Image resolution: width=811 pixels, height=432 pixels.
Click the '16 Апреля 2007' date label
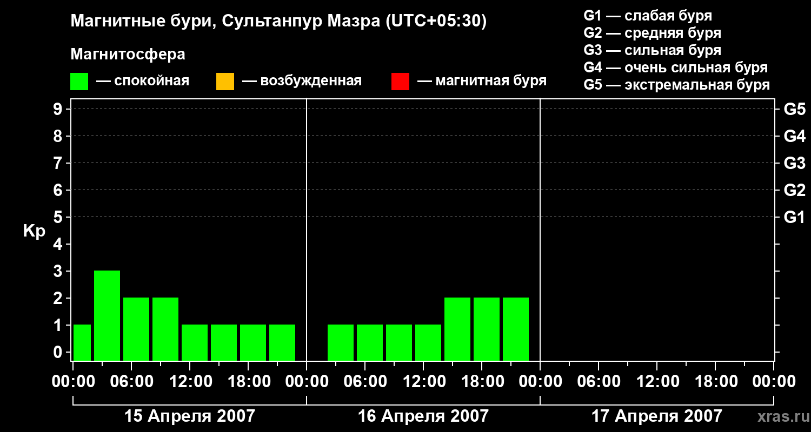point(423,416)
